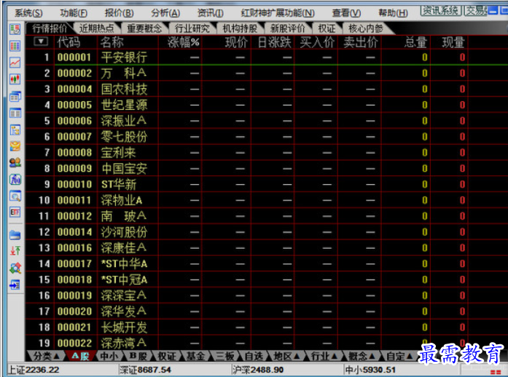Click the 中小5930.51 status bar index

[x=370, y=370]
